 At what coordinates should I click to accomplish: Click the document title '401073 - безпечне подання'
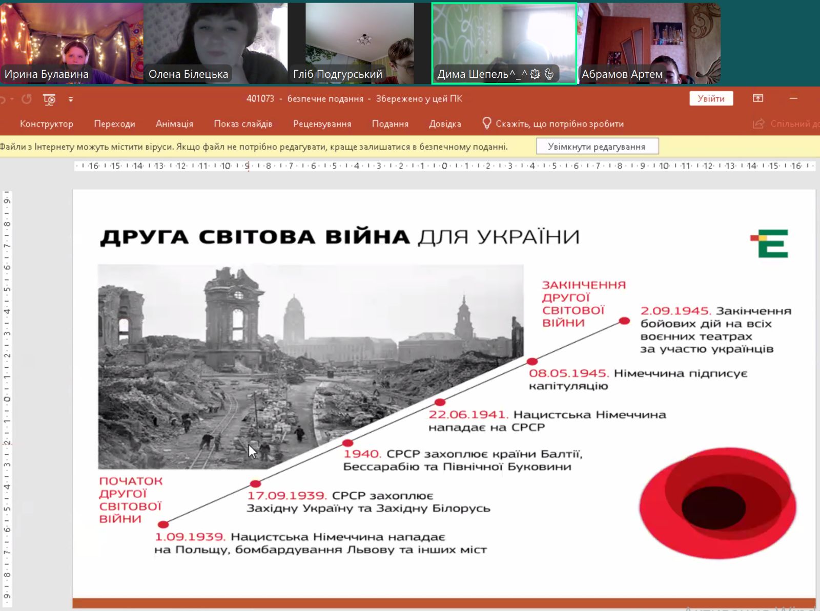[x=305, y=98]
